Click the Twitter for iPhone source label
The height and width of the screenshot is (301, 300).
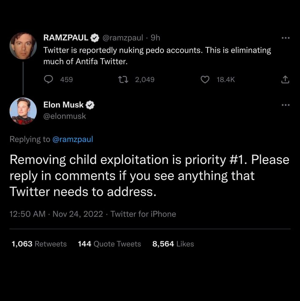(x=143, y=214)
